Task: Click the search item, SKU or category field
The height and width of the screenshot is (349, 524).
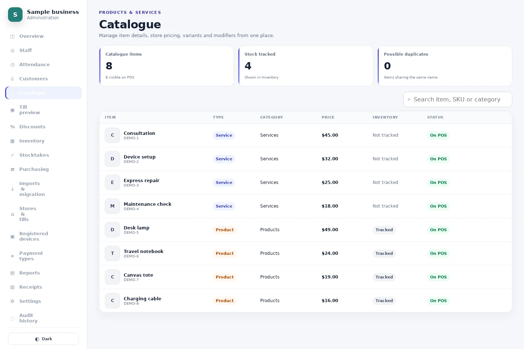Action: click(457, 100)
